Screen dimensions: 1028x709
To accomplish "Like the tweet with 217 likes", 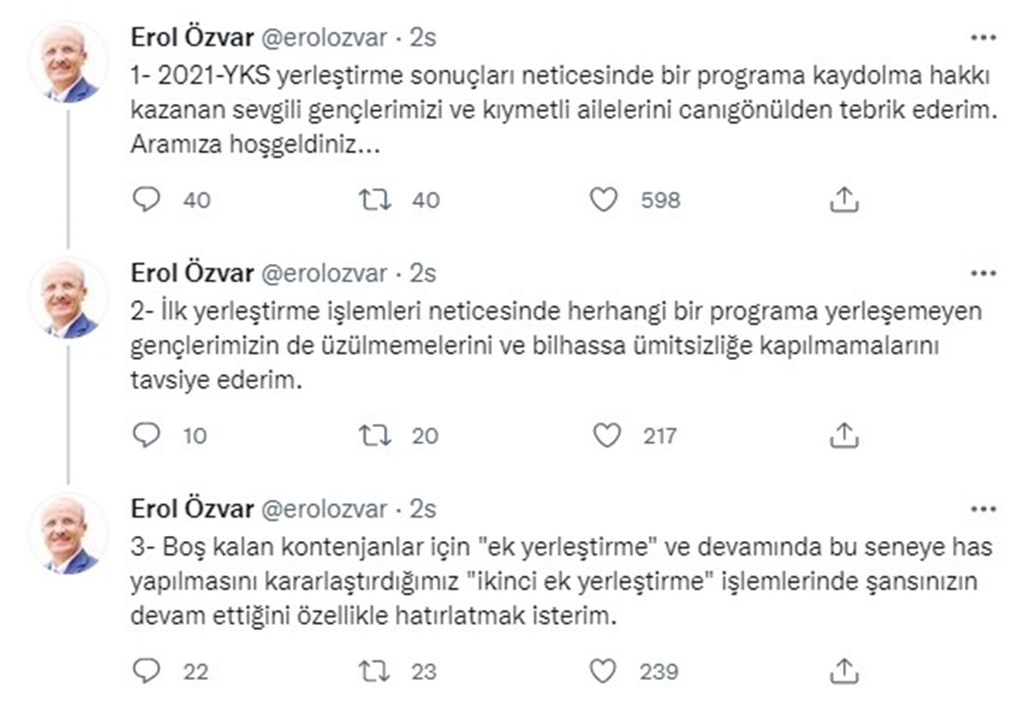I will 607,436.
